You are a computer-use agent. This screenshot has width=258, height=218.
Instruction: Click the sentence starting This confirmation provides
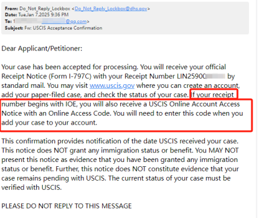(x=120, y=141)
